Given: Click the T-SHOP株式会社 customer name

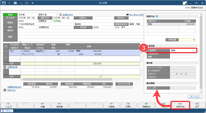Looking at the screenshot, I should tap(27, 24).
